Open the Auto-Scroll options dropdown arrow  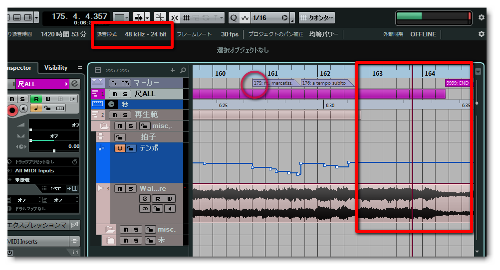coord(147,17)
